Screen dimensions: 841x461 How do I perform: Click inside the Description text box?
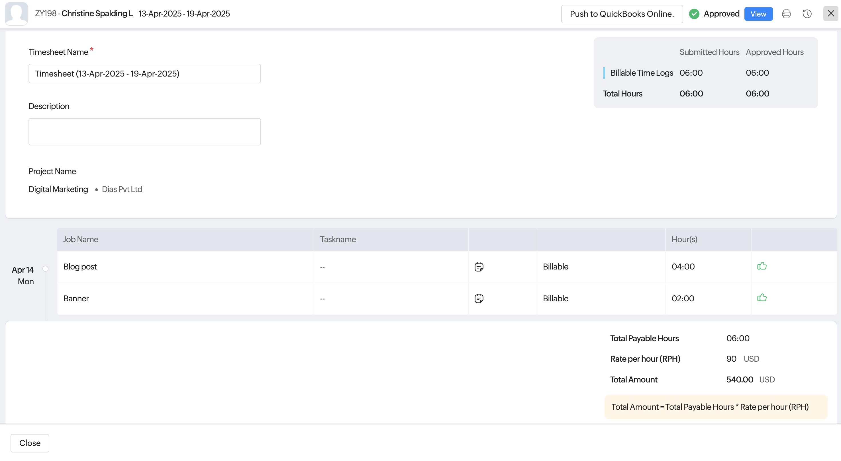144,132
